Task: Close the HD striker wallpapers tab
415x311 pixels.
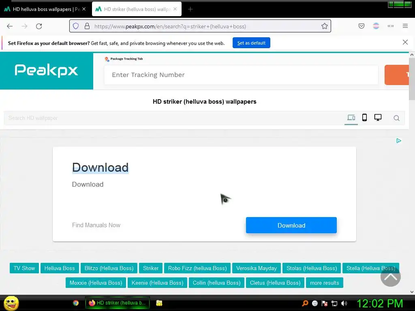Action: coord(175,9)
